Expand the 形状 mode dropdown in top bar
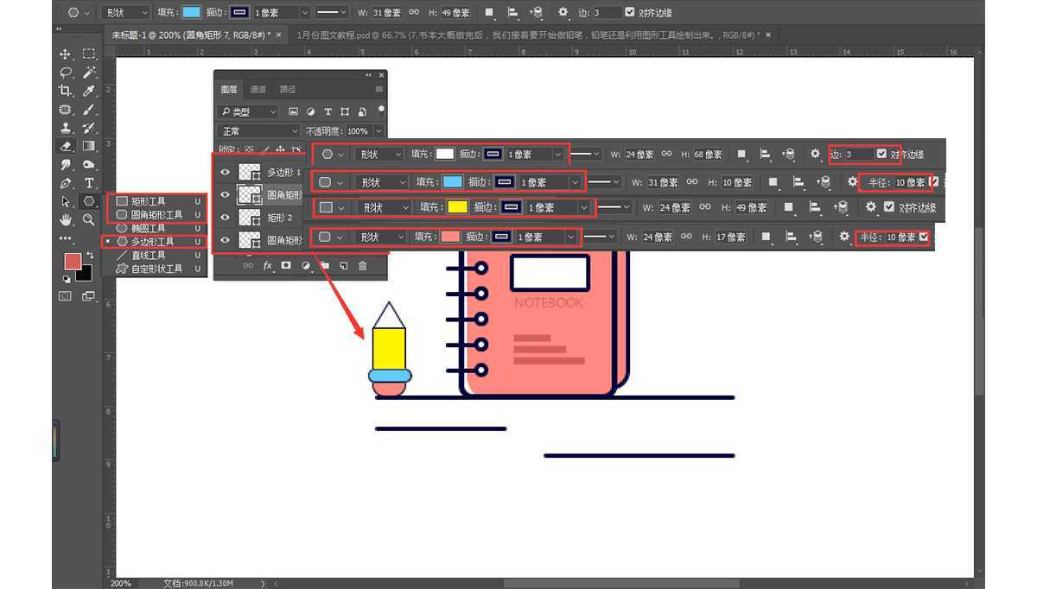This screenshot has height=589, width=1037. [x=126, y=13]
